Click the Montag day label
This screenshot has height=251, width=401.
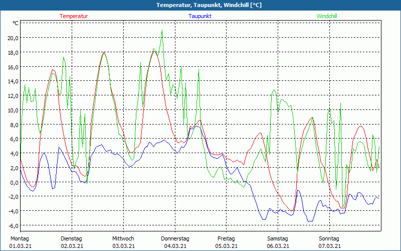(20, 238)
